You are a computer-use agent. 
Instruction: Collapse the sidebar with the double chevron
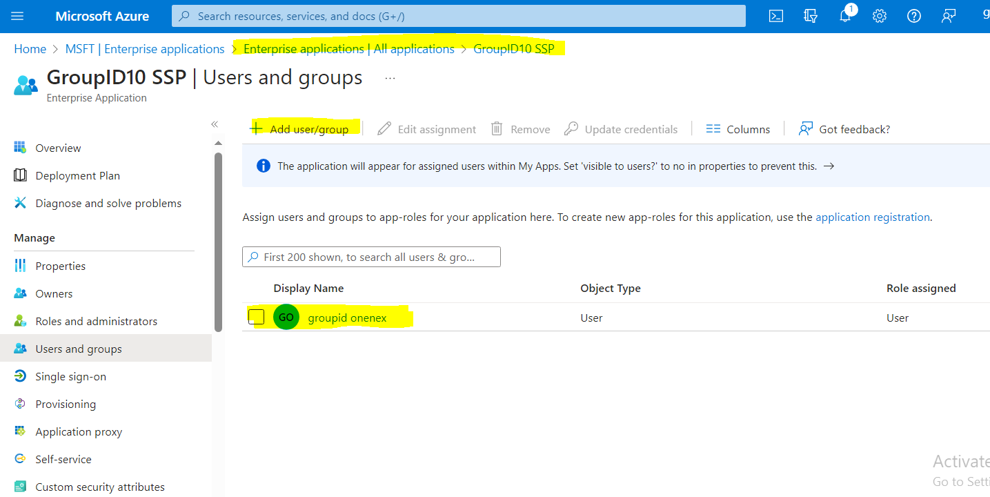(x=214, y=124)
